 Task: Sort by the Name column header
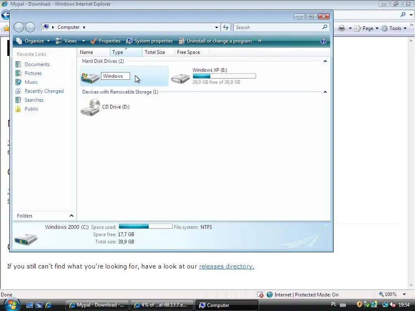pyautogui.click(x=94, y=52)
